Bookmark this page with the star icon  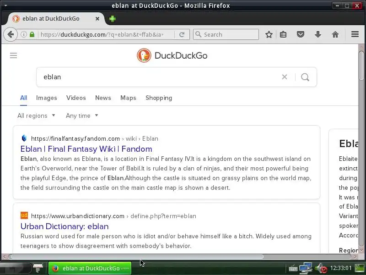[x=269, y=35]
